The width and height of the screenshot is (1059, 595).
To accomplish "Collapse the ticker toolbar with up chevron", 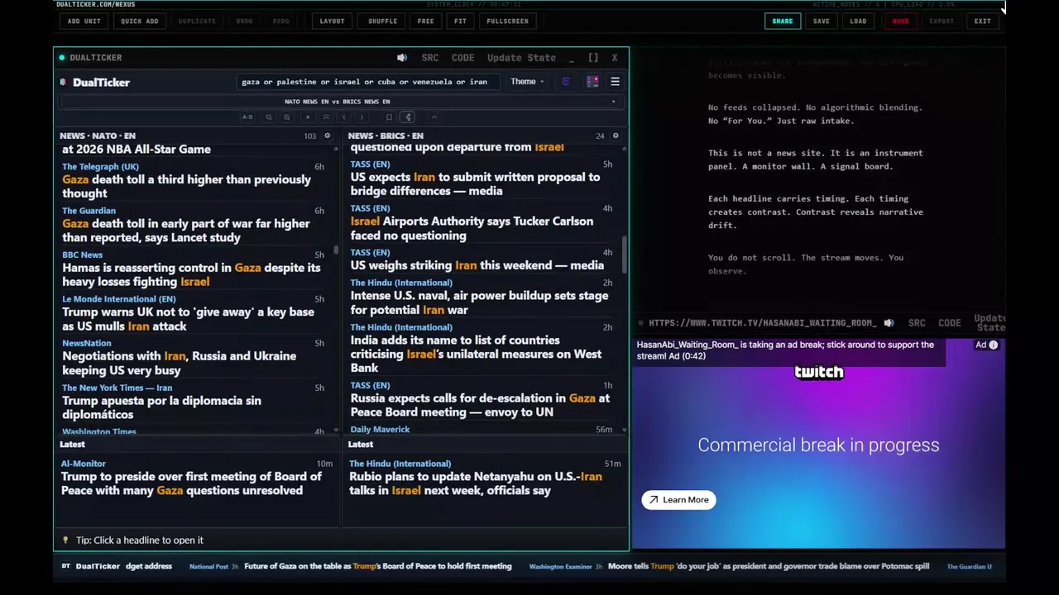I will tap(434, 117).
